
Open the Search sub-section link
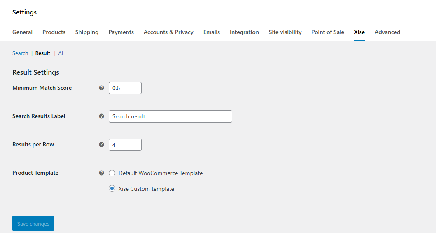(20, 53)
